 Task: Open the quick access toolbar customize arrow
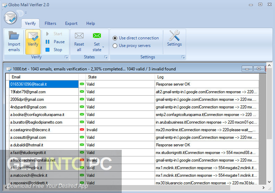click(26, 12)
